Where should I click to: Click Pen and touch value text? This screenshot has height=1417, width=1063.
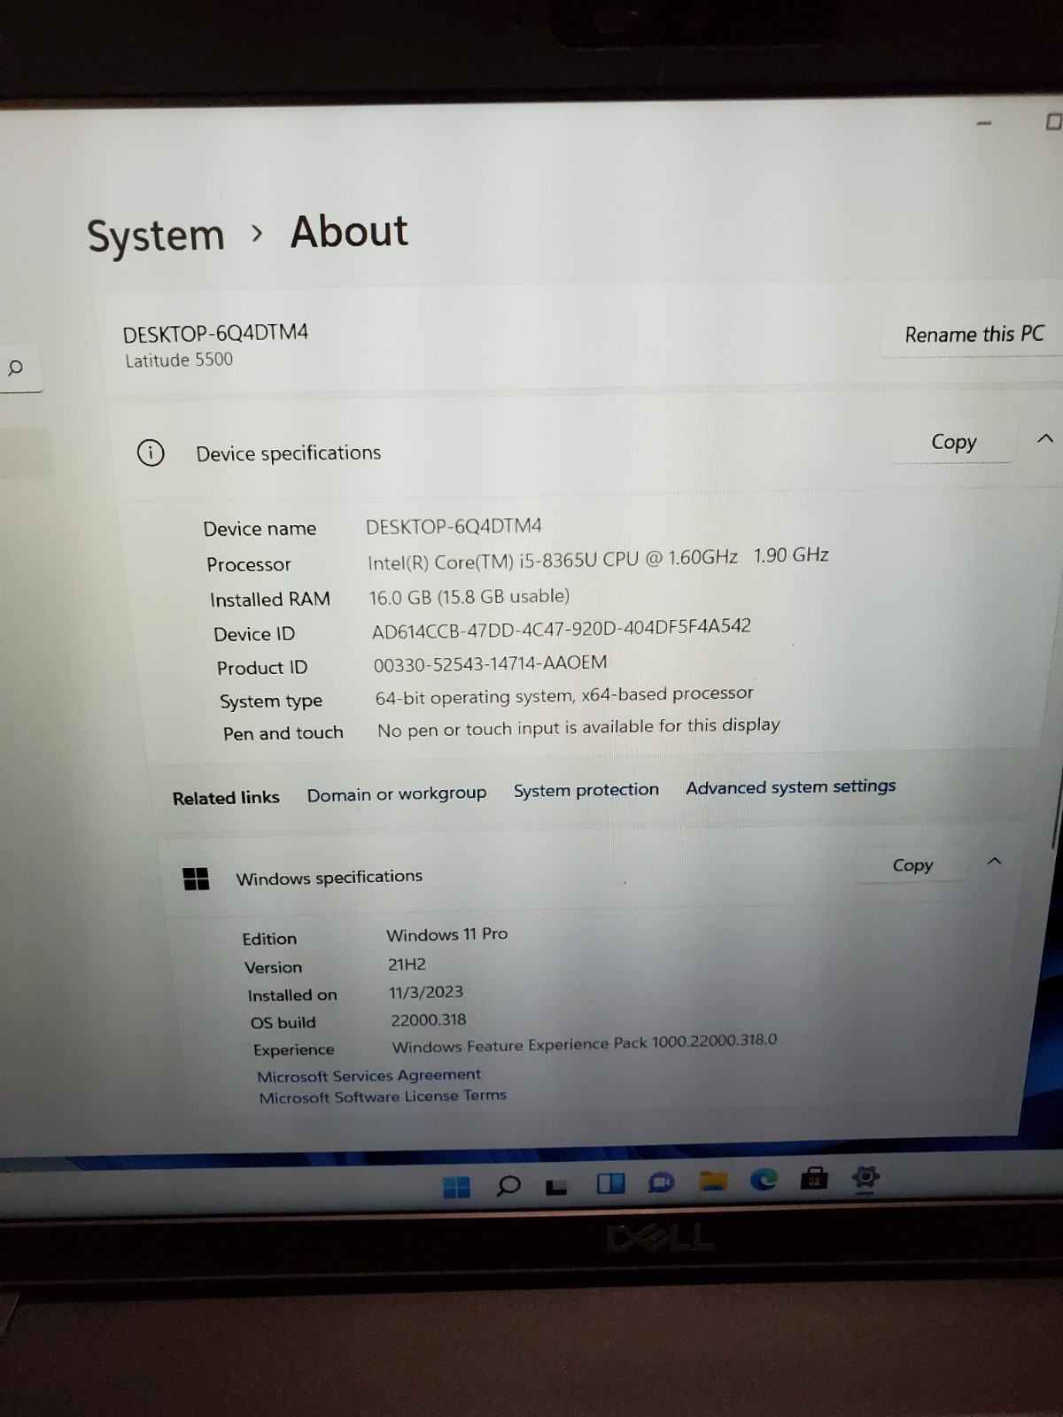[578, 728]
